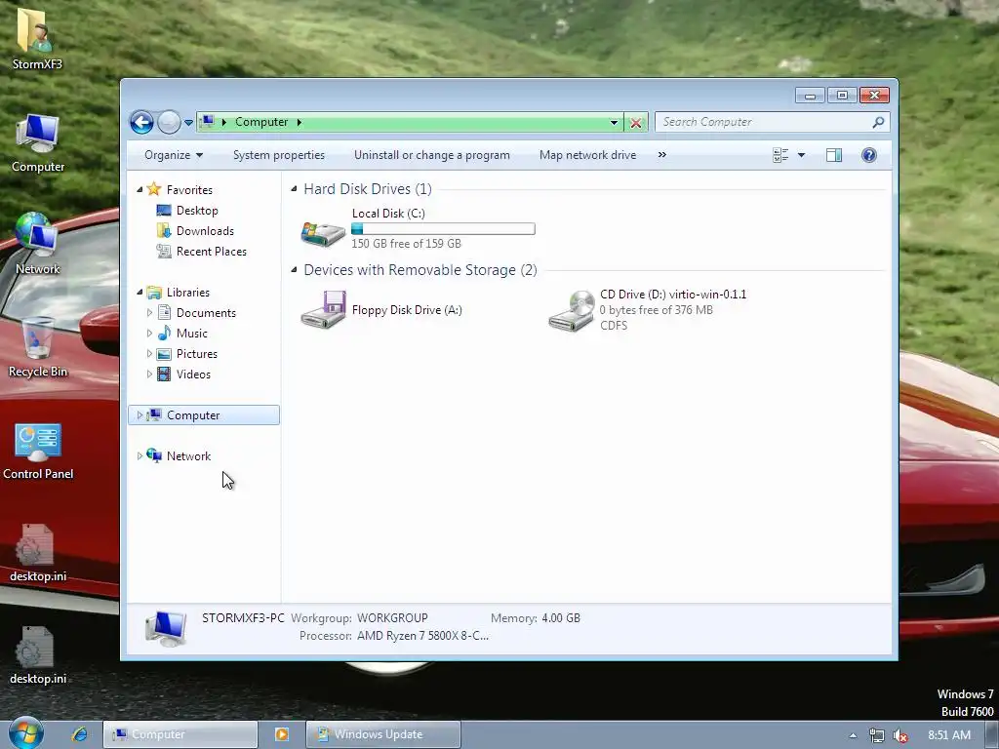
Task: Select Computer in the navigation pane
Action: click(x=204, y=415)
